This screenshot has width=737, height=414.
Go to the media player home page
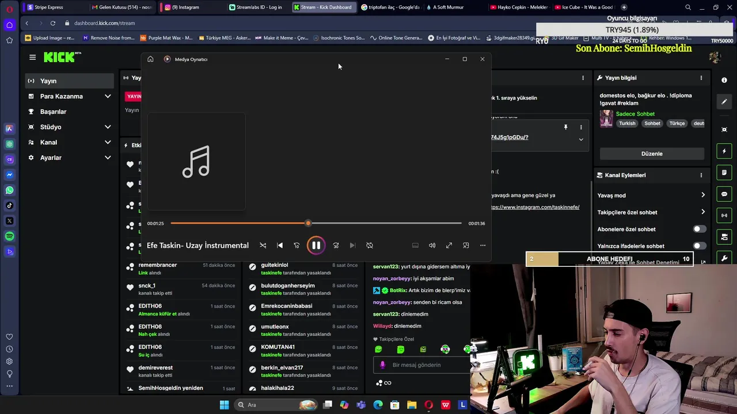coord(150,59)
